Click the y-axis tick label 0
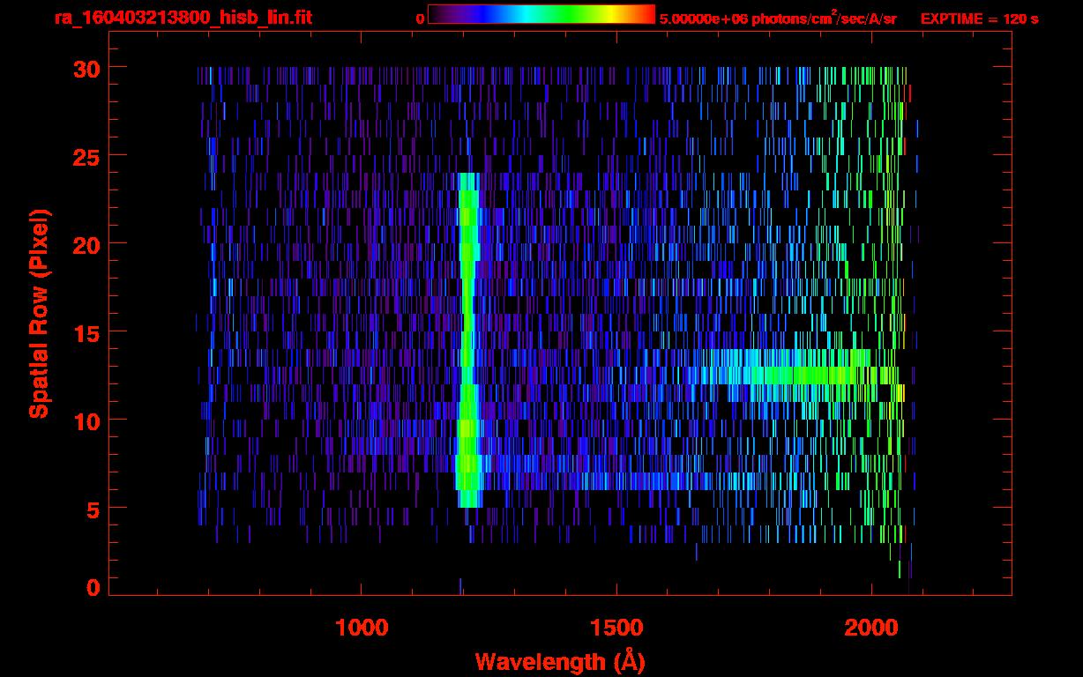Screen dimensions: 1083x677 pos(93,587)
